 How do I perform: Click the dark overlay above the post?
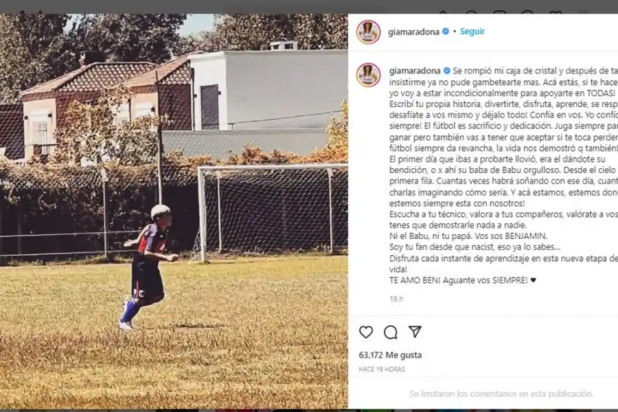tap(309, 7)
